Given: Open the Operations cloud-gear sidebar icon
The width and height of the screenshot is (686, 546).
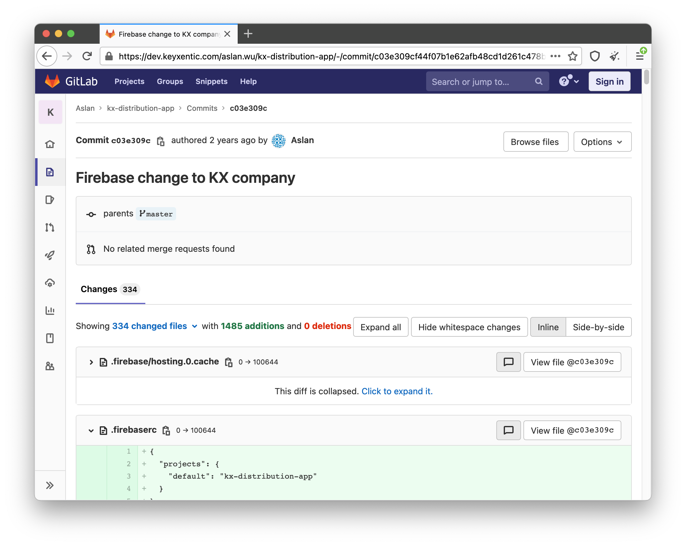Looking at the screenshot, I should pos(50,283).
